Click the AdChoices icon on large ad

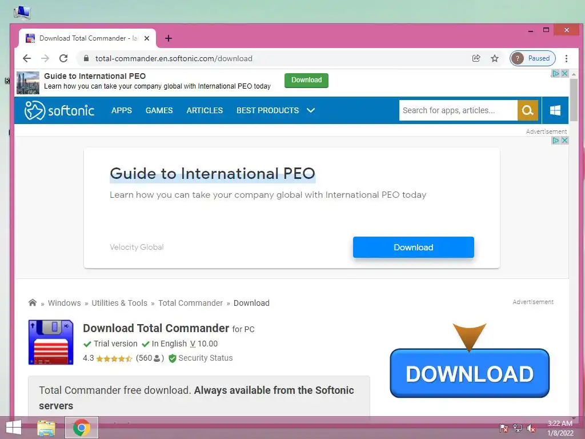coord(555,140)
